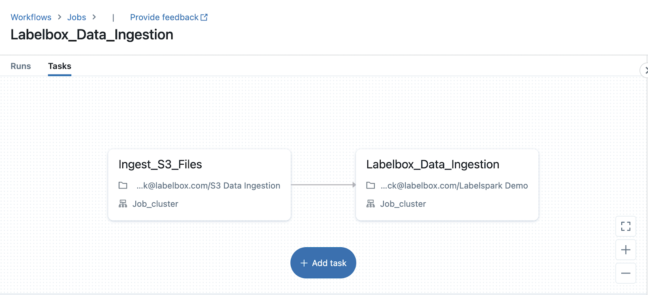The height and width of the screenshot is (295, 648).
Task: Click the external link icon beside Provide feedback
Action: tap(204, 17)
